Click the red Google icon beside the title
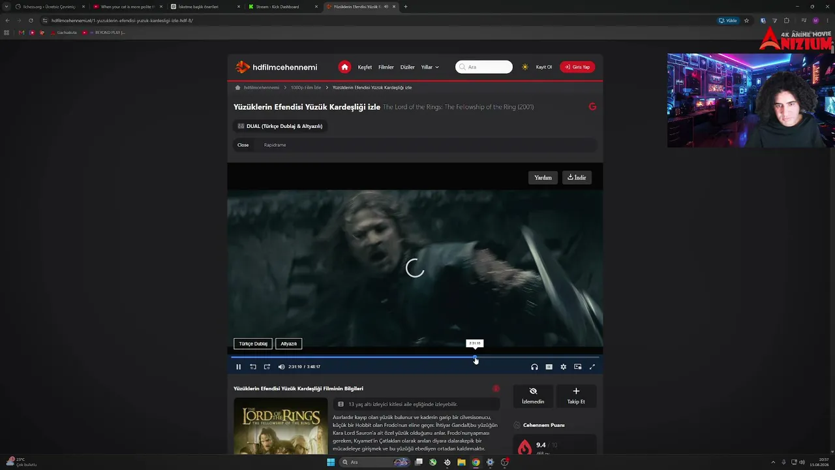This screenshot has height=470, width=835. tap(592, 106)
